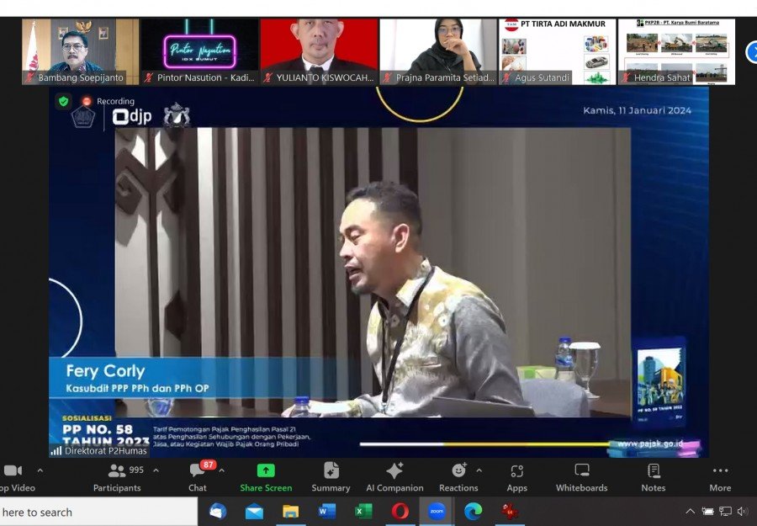Toggle the Stop Video camera button

(x=14, y=476)
